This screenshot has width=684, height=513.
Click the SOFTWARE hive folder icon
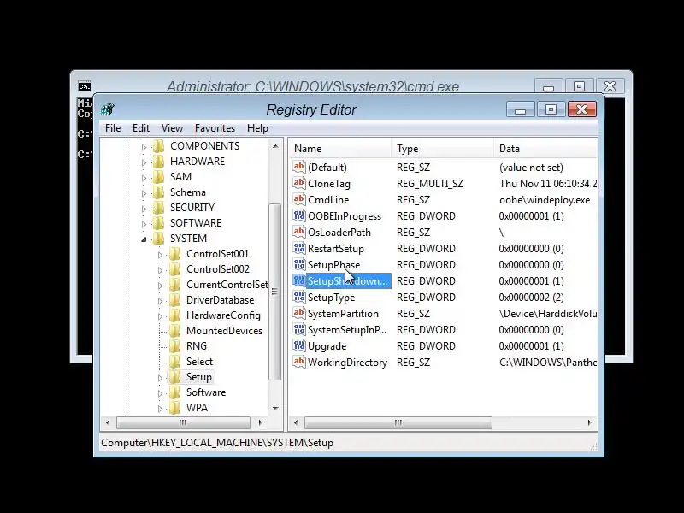159,223
